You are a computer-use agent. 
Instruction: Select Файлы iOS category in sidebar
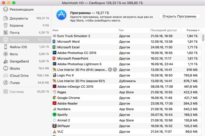[x=26, y=47]
